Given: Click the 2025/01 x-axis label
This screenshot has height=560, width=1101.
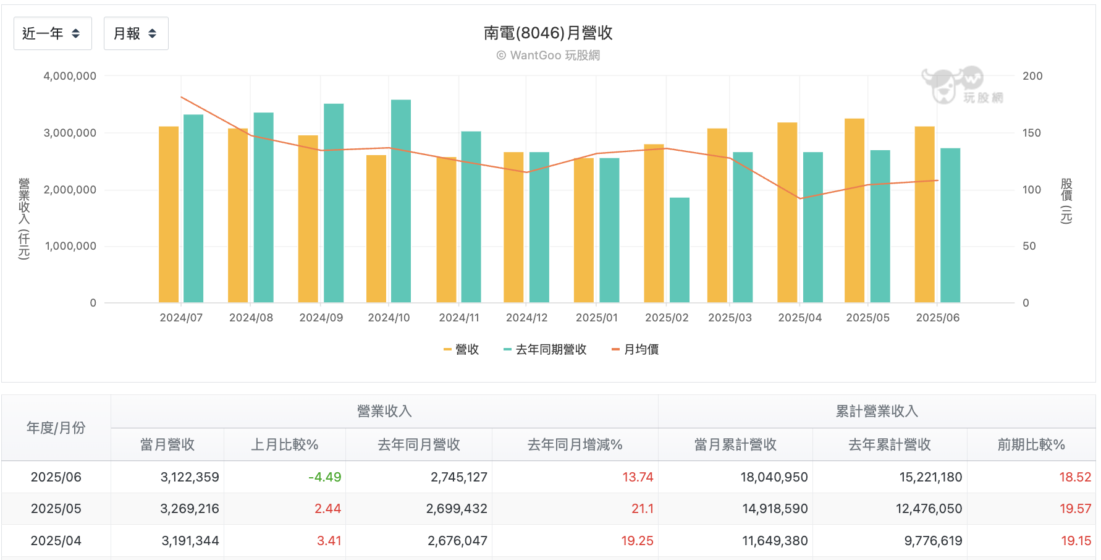Looking at the screenshot, I should click(x=597, y=318).
